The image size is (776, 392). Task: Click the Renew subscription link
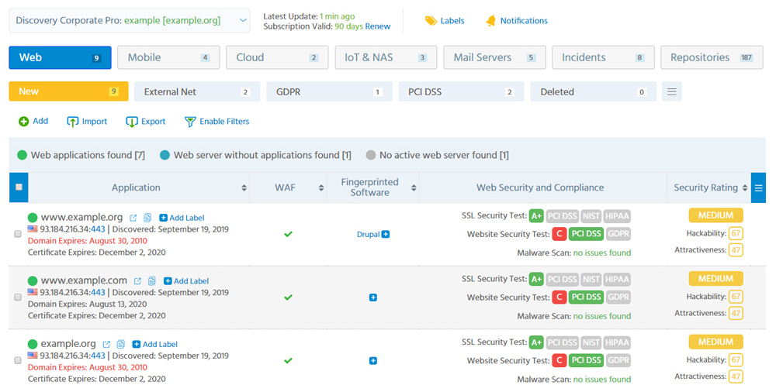point(378,26)
